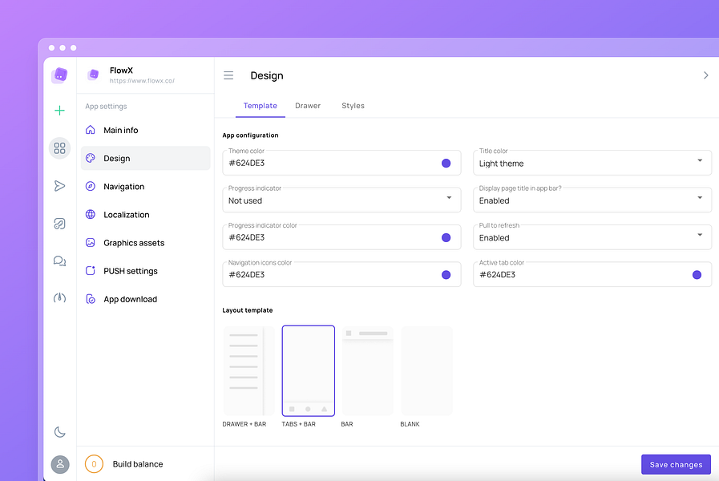Switch to the Drawer tab
The height and width of the screenshot is (481, 719).
[x=308, y=106]
